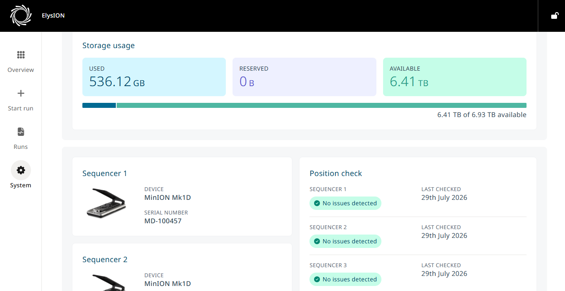Click Sequencer 2 last checked date

pyautogui.click(x=444, y=236)
